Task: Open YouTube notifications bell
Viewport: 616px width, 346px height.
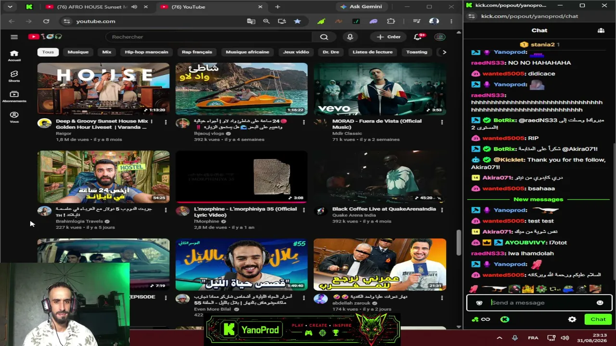Action: 417,37
